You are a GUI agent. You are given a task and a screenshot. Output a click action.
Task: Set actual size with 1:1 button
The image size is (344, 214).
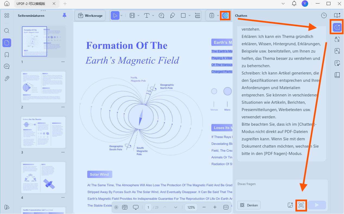tap(226, 207)
